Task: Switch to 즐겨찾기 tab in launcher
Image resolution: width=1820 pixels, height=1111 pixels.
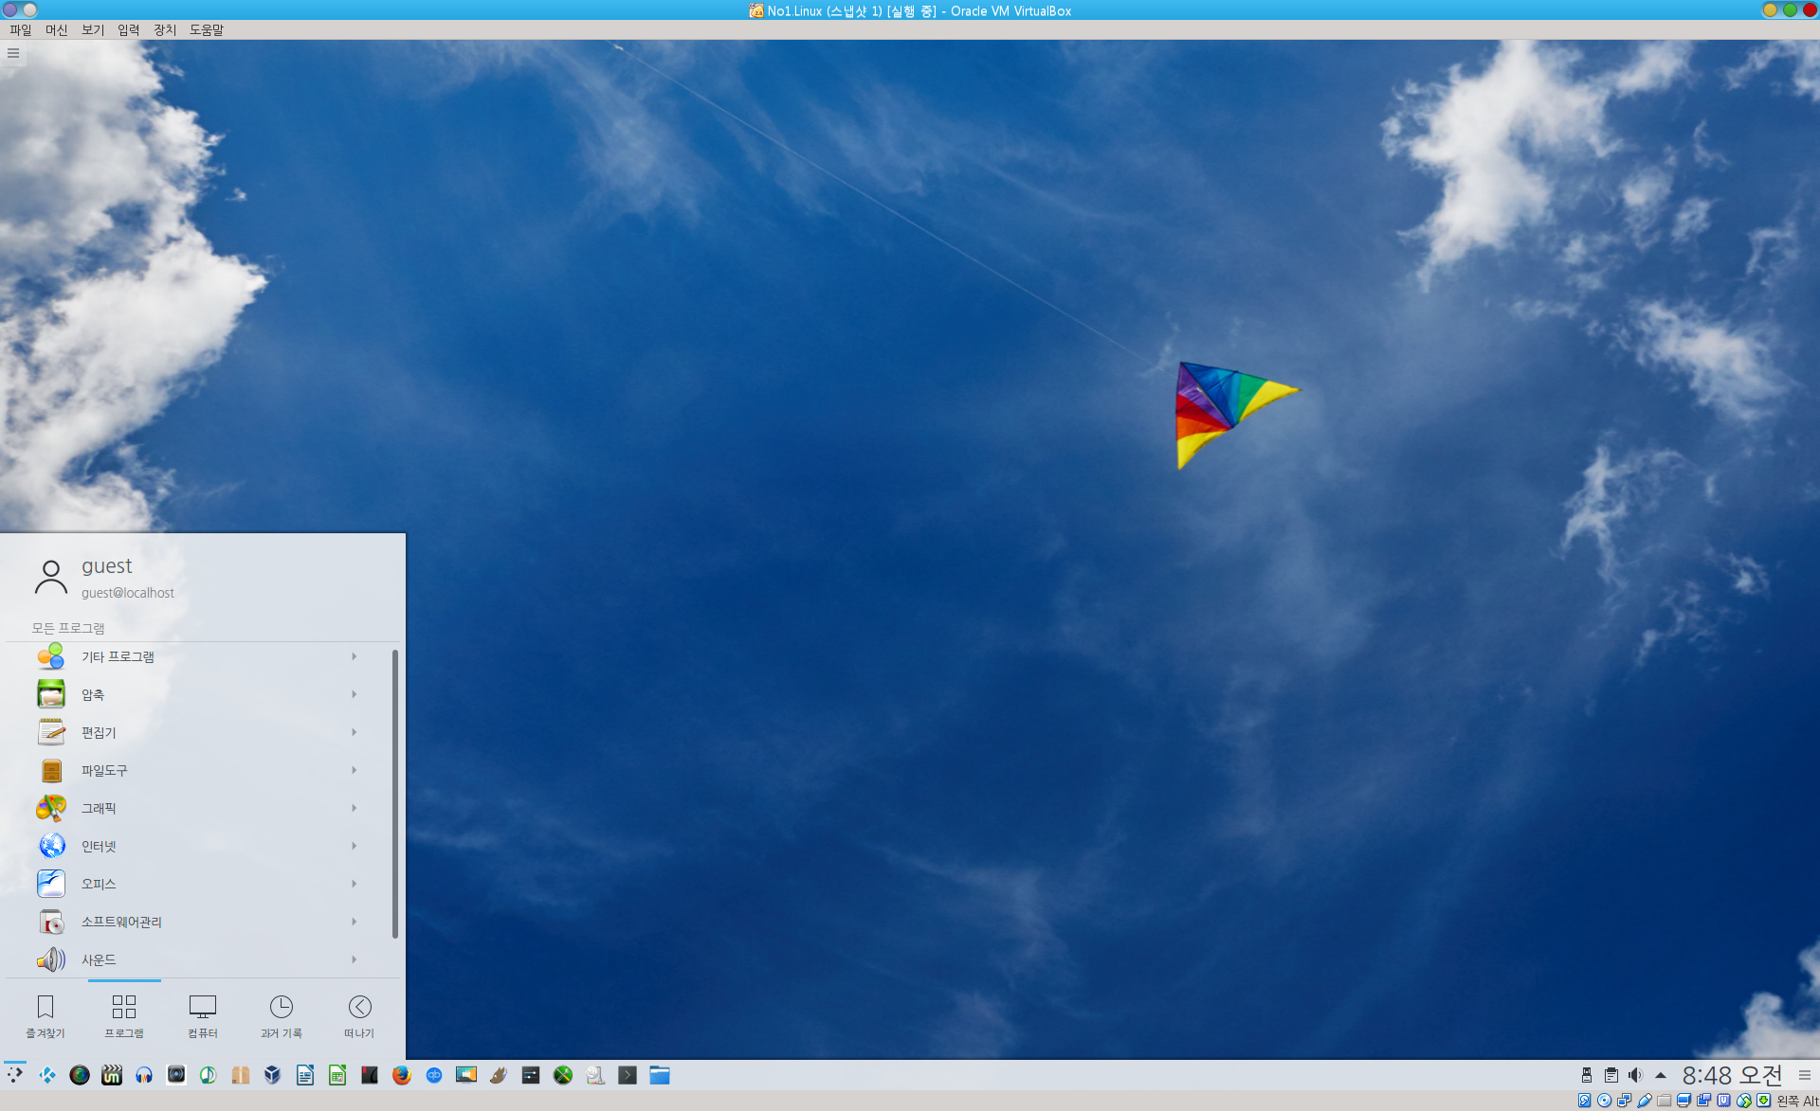Action: click(45, 1016)
